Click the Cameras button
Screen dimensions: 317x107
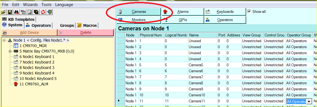click(x=139, y=12)
